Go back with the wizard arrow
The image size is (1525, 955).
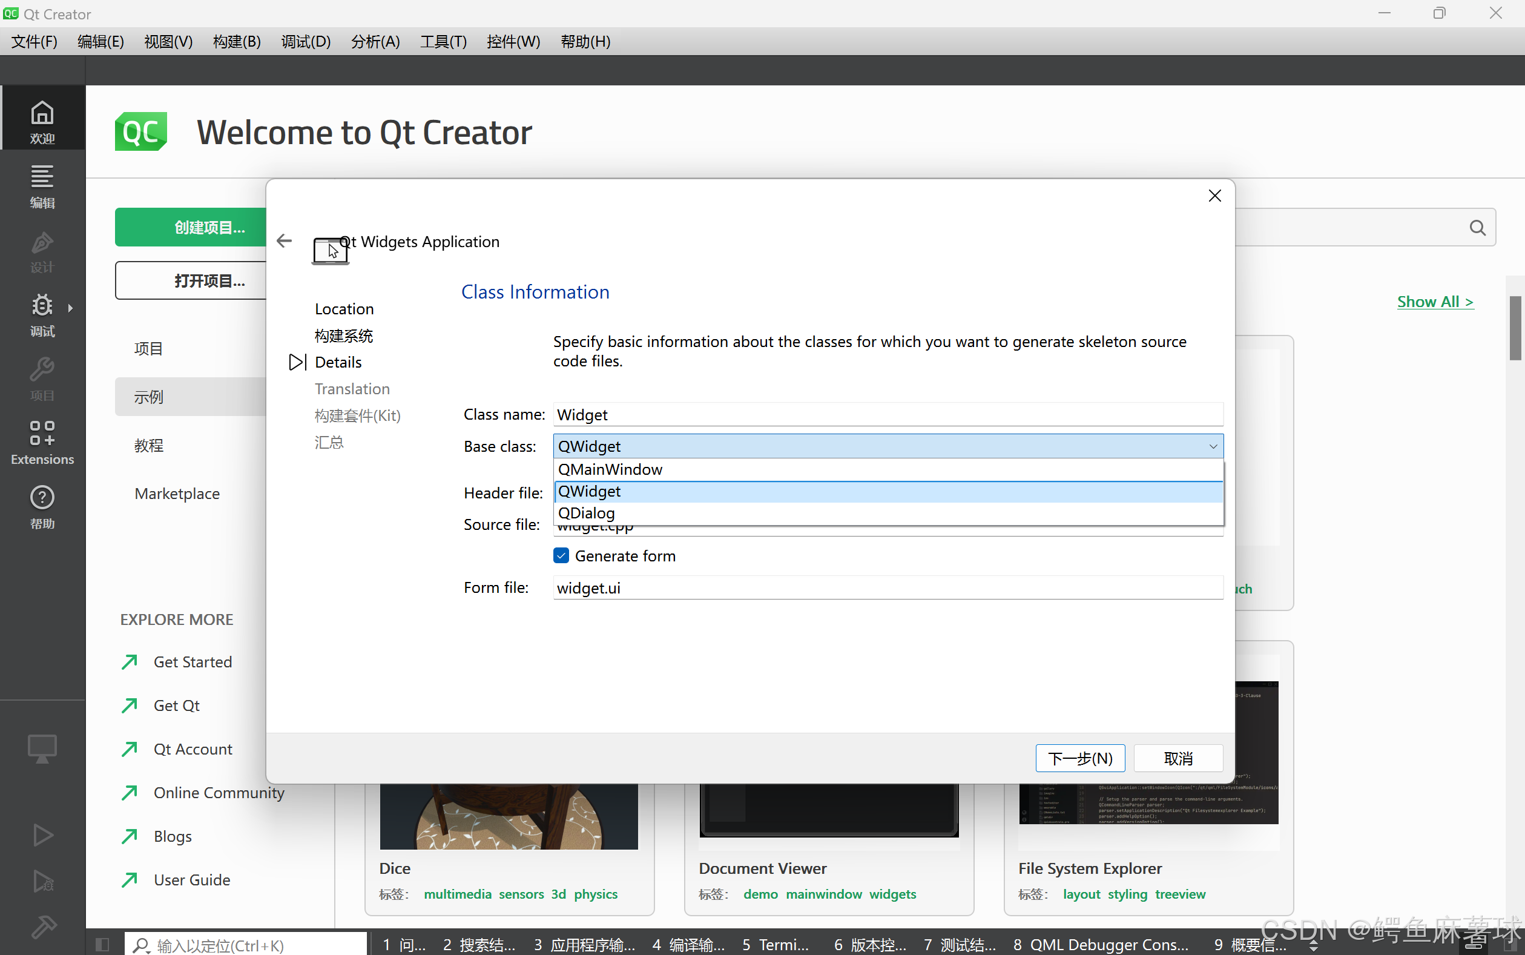284,240
